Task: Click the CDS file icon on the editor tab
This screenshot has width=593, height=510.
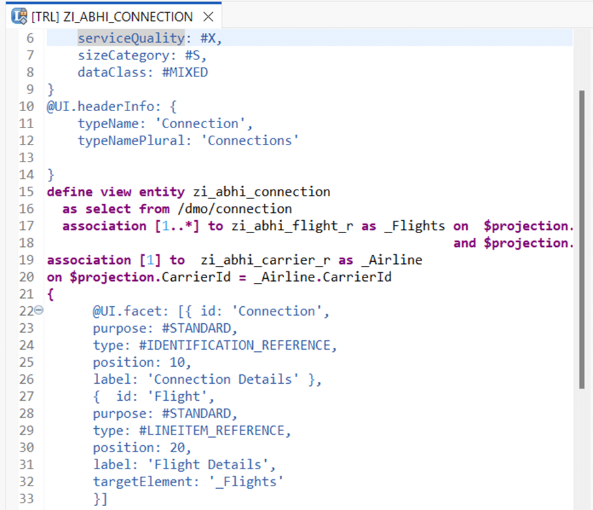Action: click(x=20, y=16)
